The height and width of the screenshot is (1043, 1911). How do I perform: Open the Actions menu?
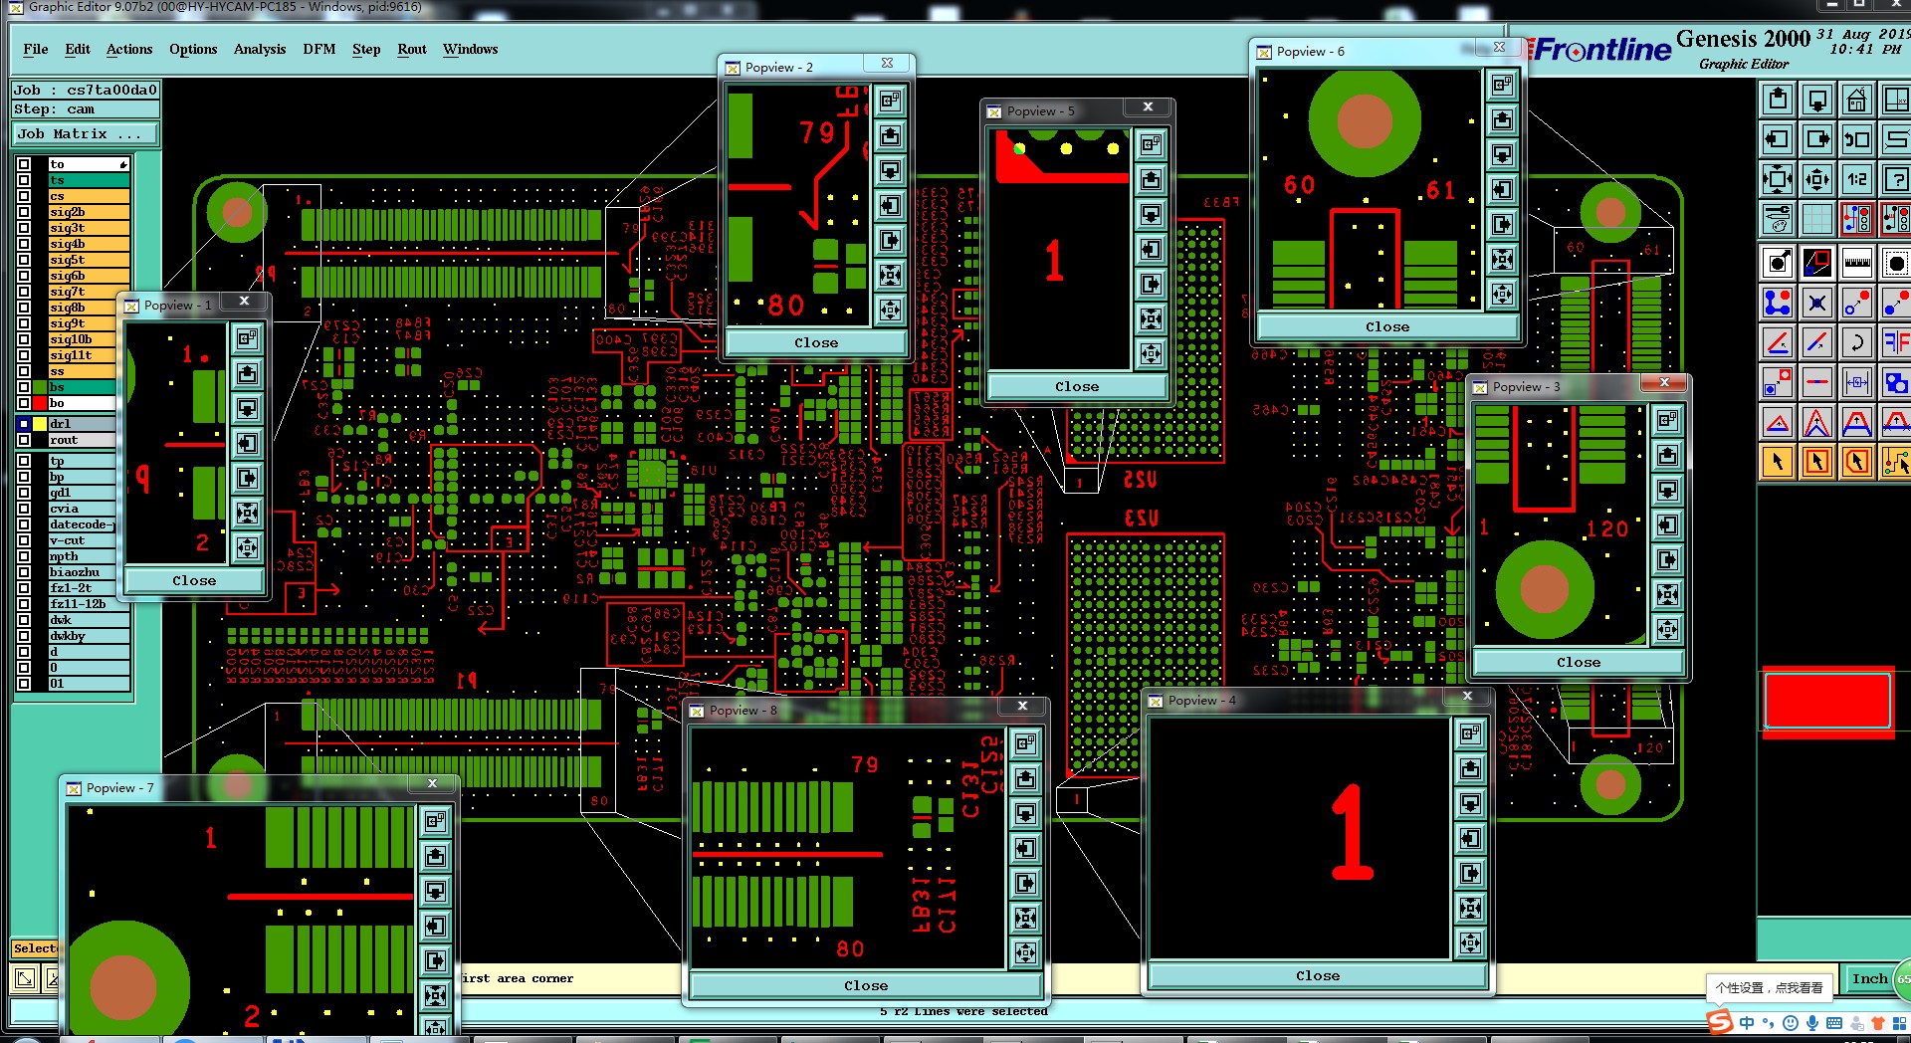pos(129,49)
